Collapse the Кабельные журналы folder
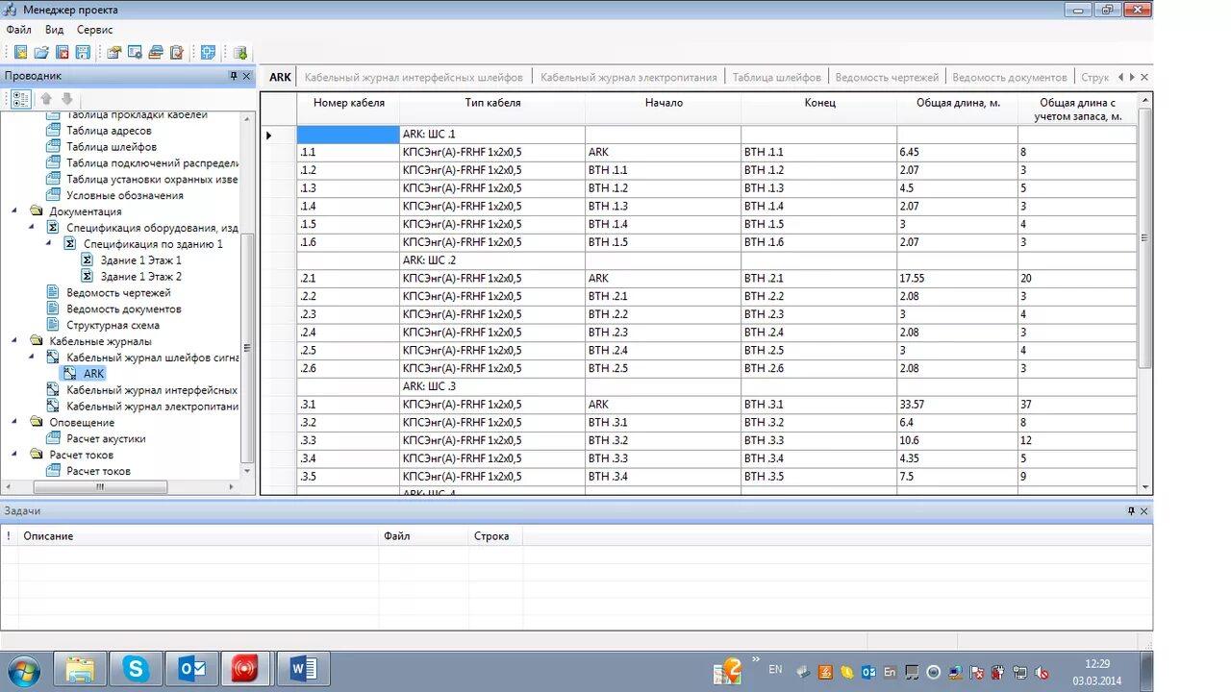 [14, 341]
